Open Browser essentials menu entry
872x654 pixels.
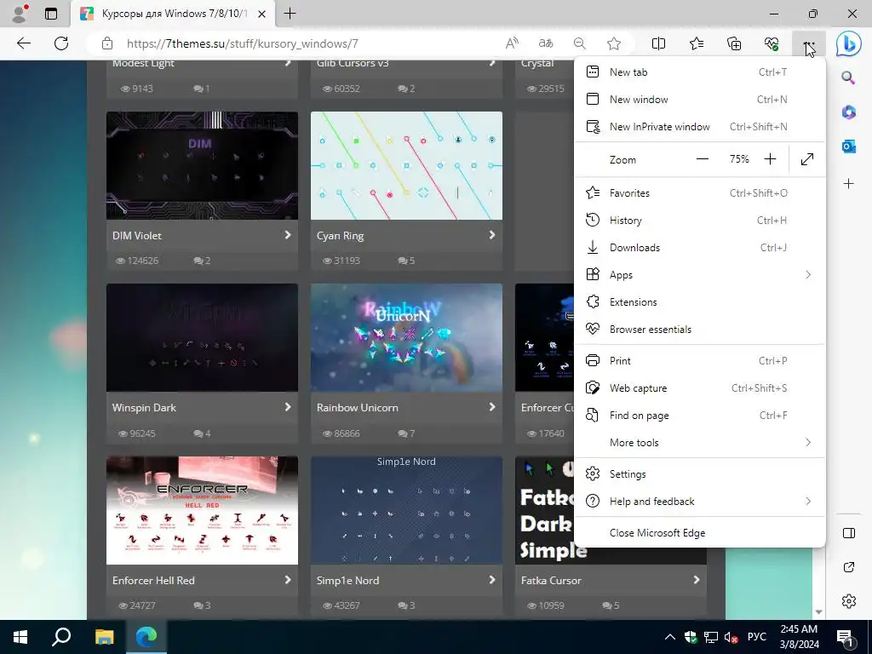[700, 330]
